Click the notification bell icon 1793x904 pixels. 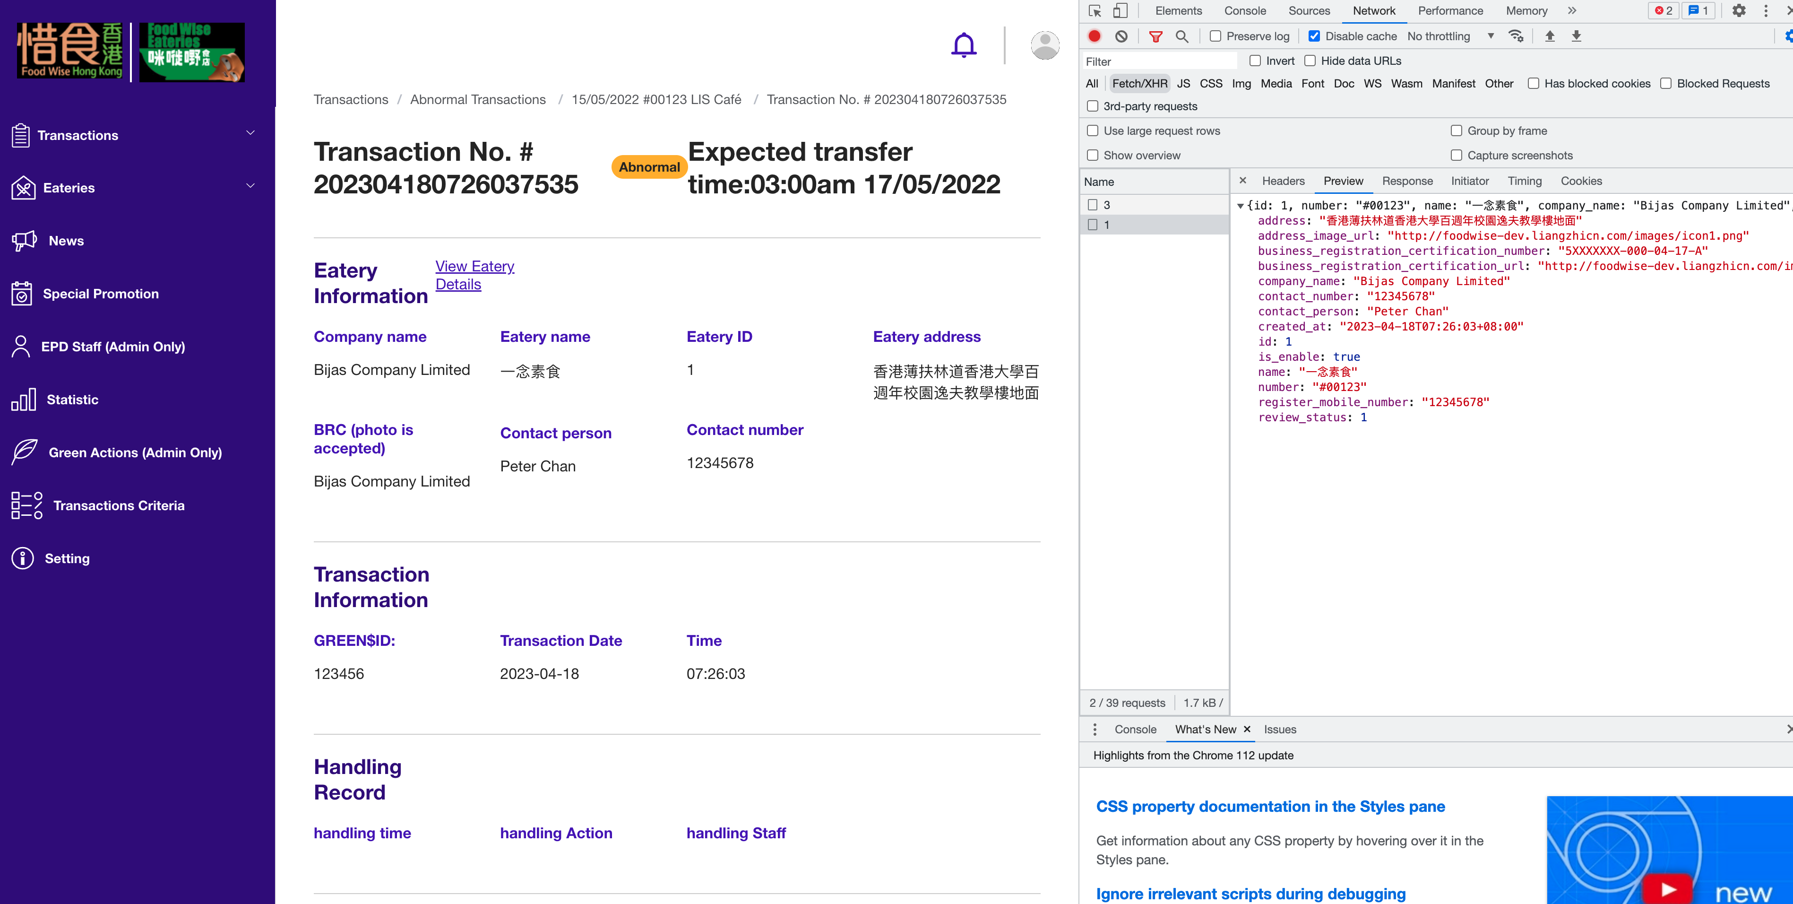[x=963, y=45]
